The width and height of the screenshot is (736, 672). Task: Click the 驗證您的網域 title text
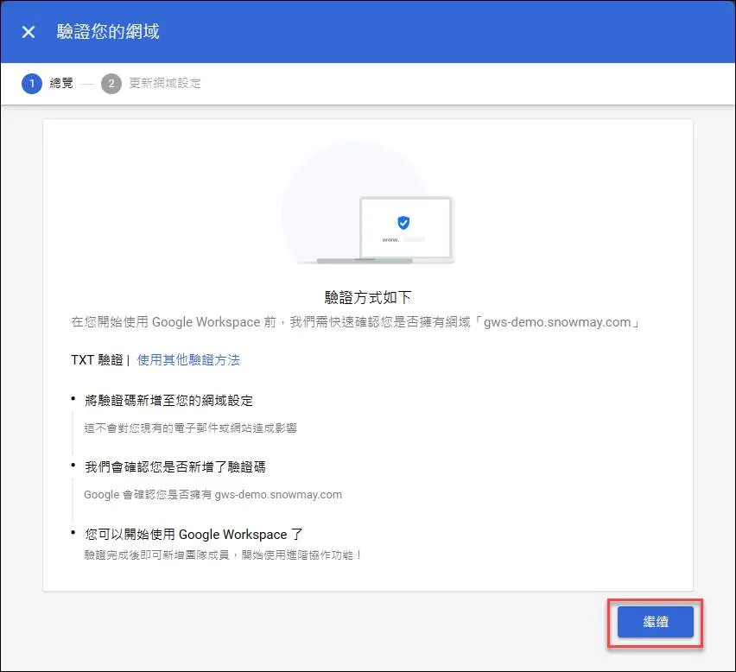[x=108, y=31]
